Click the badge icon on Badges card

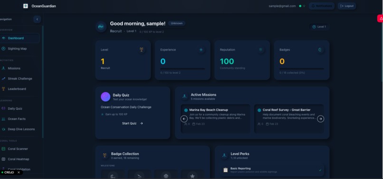pos(320,50)
